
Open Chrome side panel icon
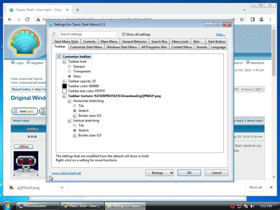(x=252, y=19)
